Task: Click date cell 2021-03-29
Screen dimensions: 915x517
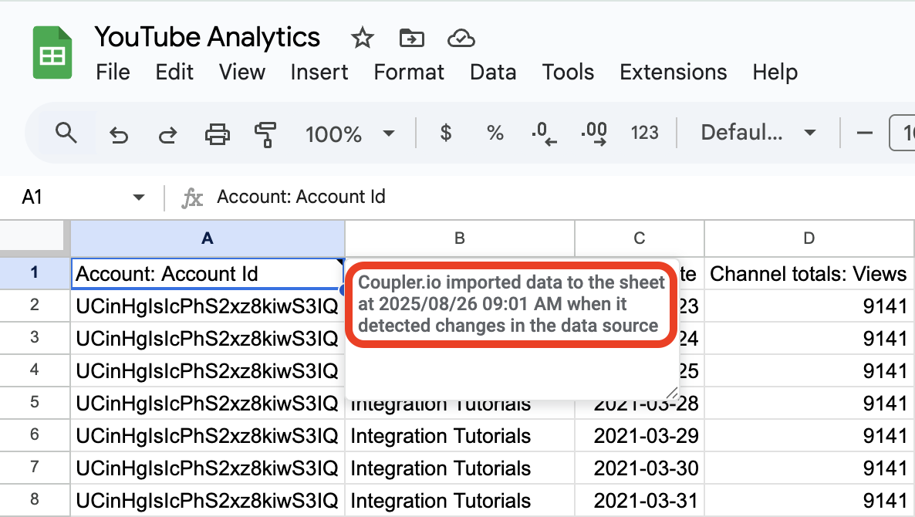Action: [640, 436]
